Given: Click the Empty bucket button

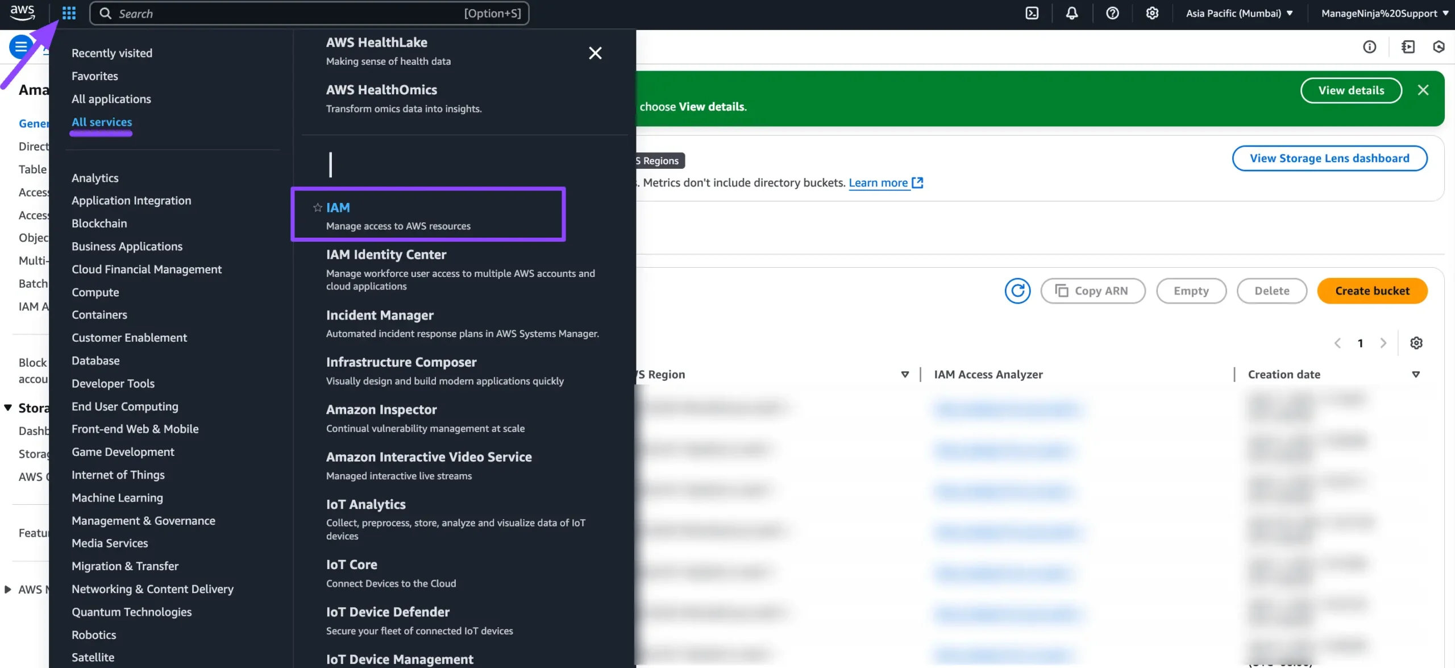Looking at the screenshot, I should (1191, 291).
